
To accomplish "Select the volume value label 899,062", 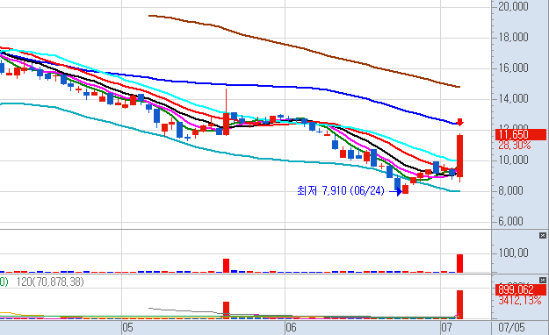I will pyautogui.click(x=521, y=289).
